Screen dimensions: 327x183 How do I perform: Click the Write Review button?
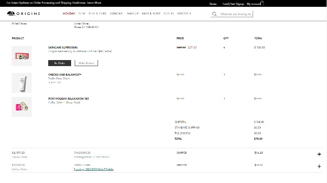[x=86, y=63]
